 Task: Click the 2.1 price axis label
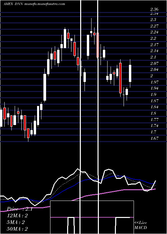tap(153, 57)
